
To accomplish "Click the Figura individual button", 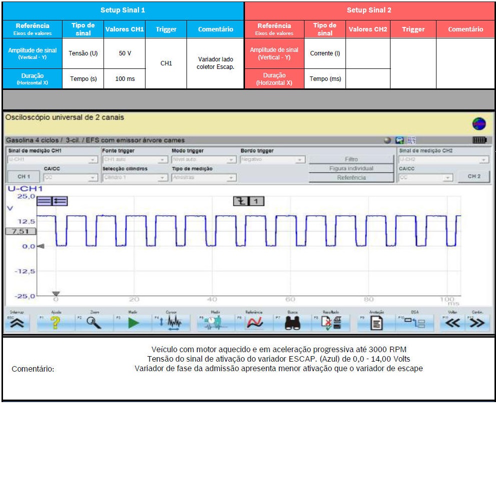I will tap(351, 168).
